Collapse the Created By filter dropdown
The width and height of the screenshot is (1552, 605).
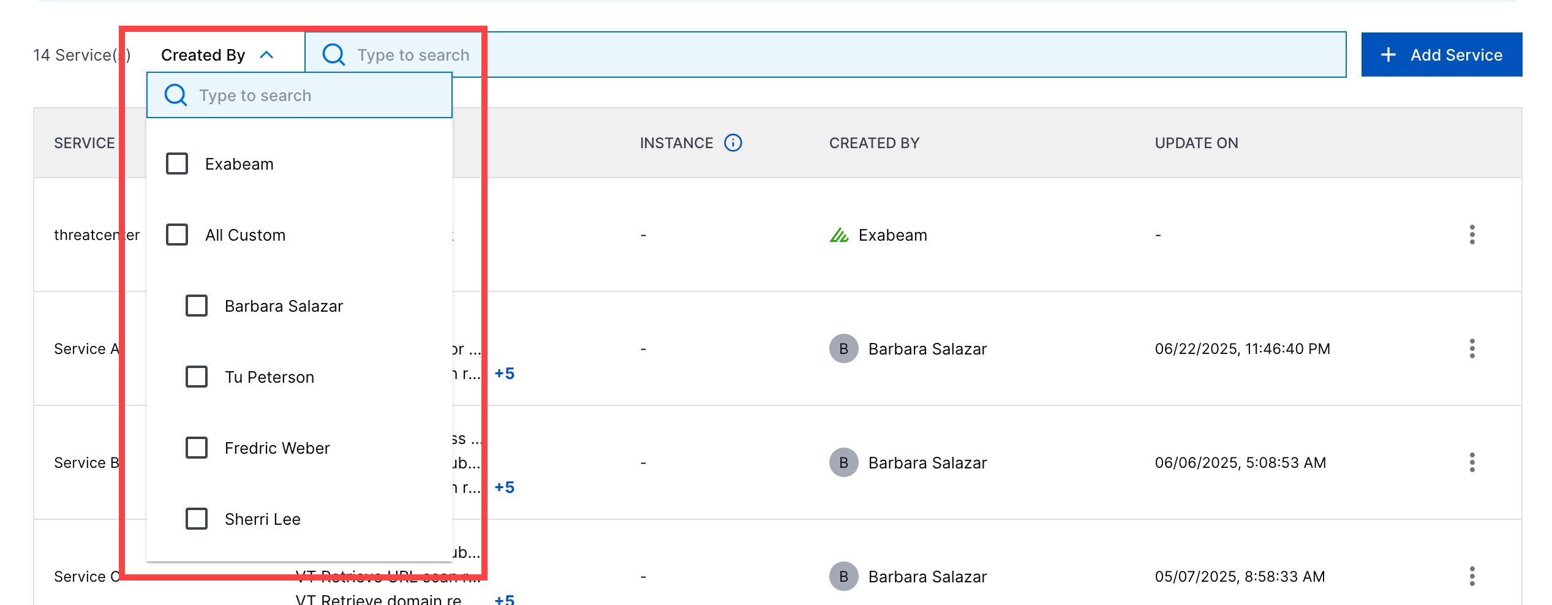click(266, 54)
